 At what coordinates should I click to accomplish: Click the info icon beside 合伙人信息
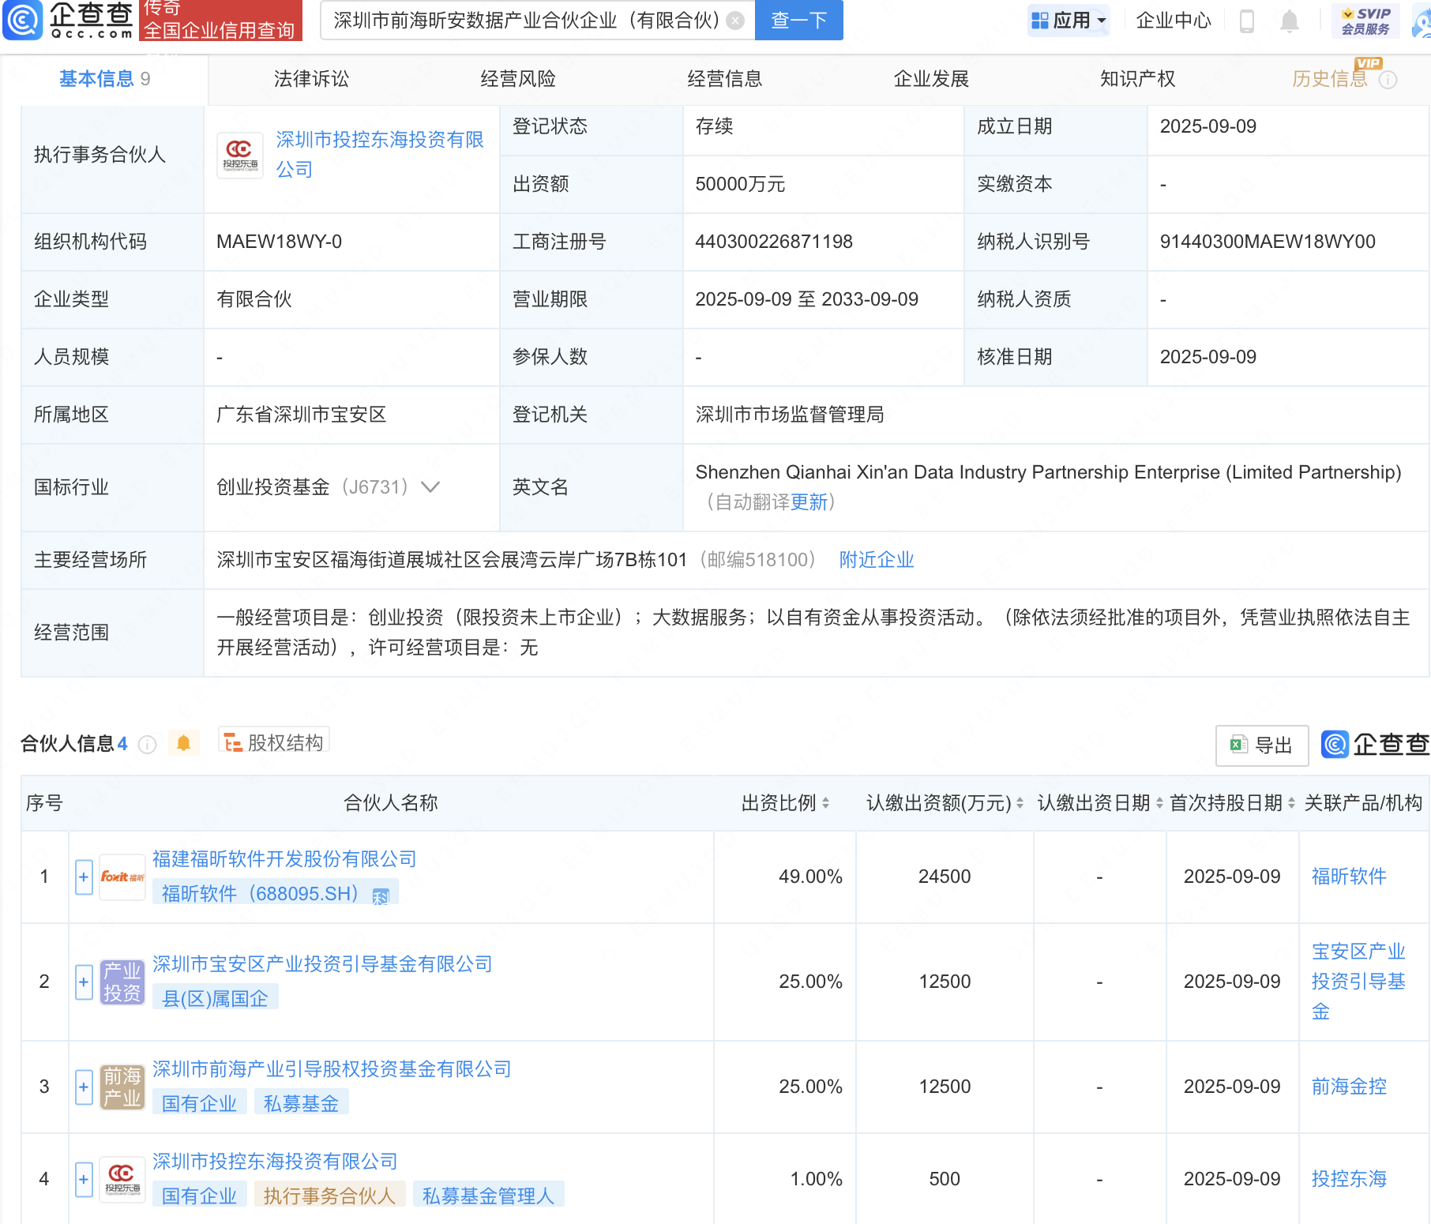coord(148,745)
